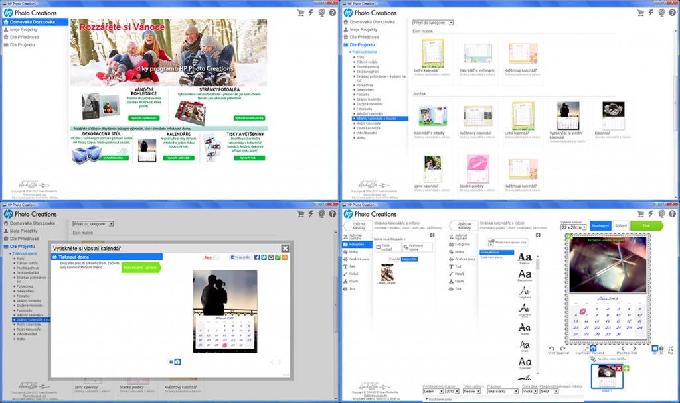This screenshot has width=680, height=403.
Task: Open the Velká date numbers dropdown
Action: click(x=529, y=391)
